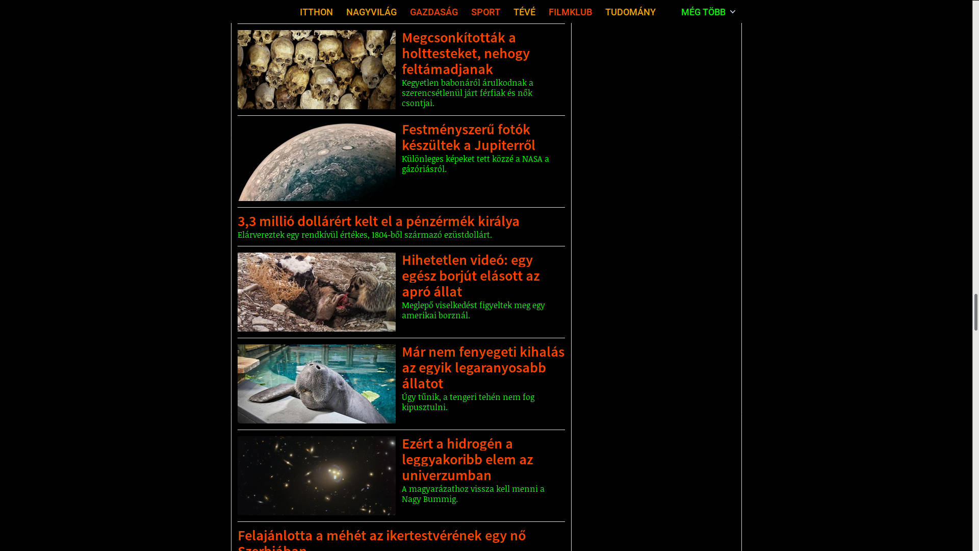Open the TÉVÉ section

point(524,12)
